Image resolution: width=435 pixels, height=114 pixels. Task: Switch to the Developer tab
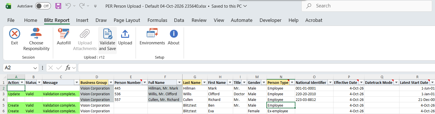point(270,20)
